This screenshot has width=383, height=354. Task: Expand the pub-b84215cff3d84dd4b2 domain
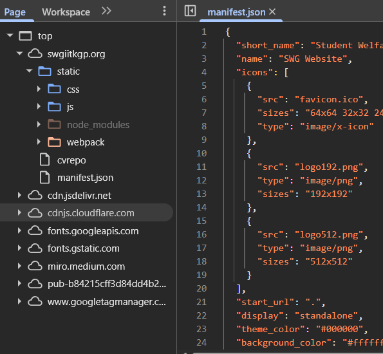[19, 284]
